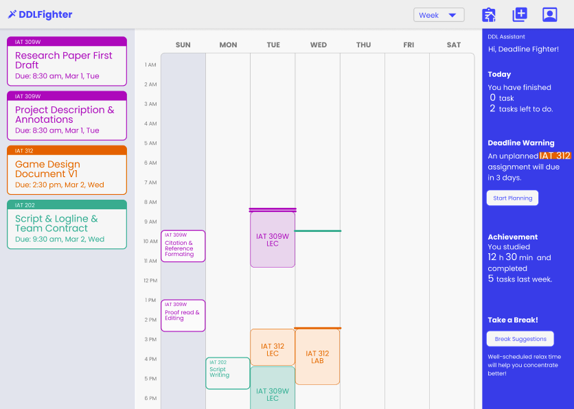Open the Proof read & Editing event
574x409 pixels.
click(x=183, y=316)
